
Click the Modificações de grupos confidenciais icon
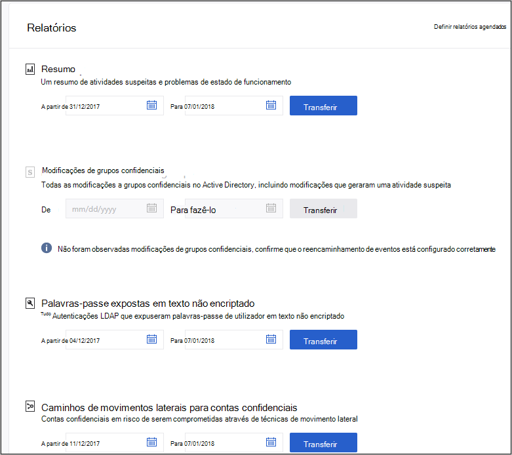pos(30,172)
